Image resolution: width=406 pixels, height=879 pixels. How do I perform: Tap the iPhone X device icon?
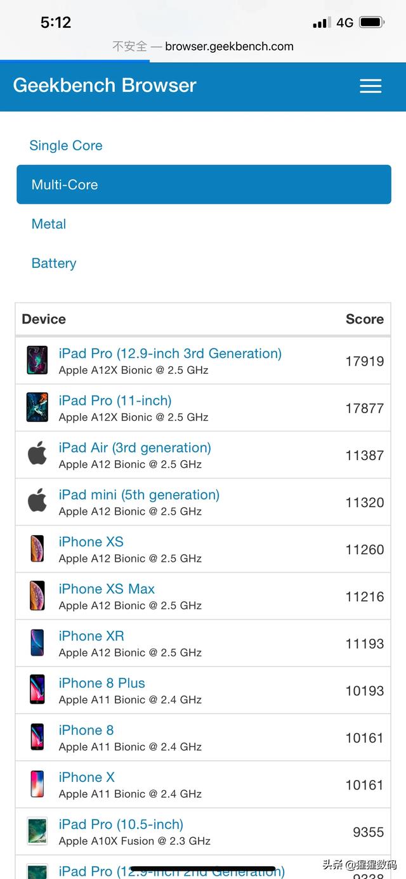click(37, 783)
